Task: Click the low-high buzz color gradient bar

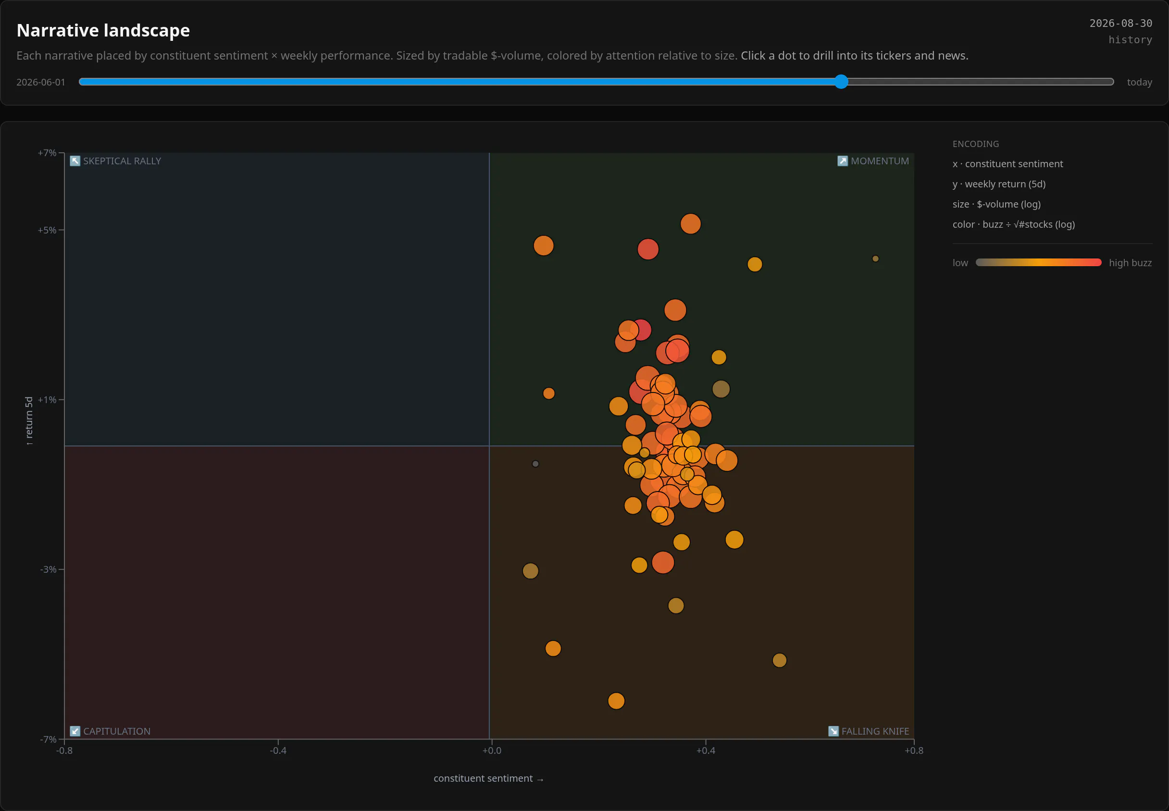Action: point(1038,263)
